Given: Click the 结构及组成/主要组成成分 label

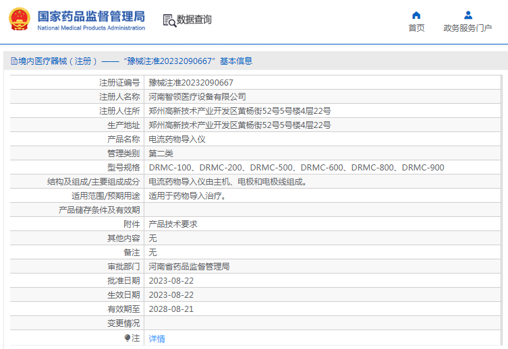Looking at the screenshot, I should click(x=94, y=182).
